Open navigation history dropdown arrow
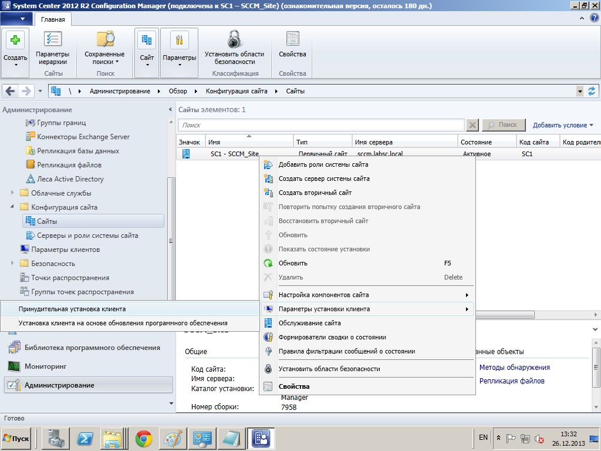The image size is (601, 451). (x=40, y=91)
